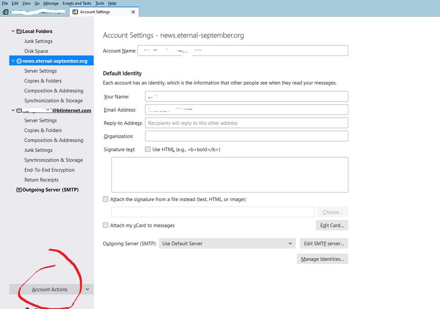Collapse the btinternet.com account tree
This screenshot has height=309, width=440.
(x=13, y=111)
